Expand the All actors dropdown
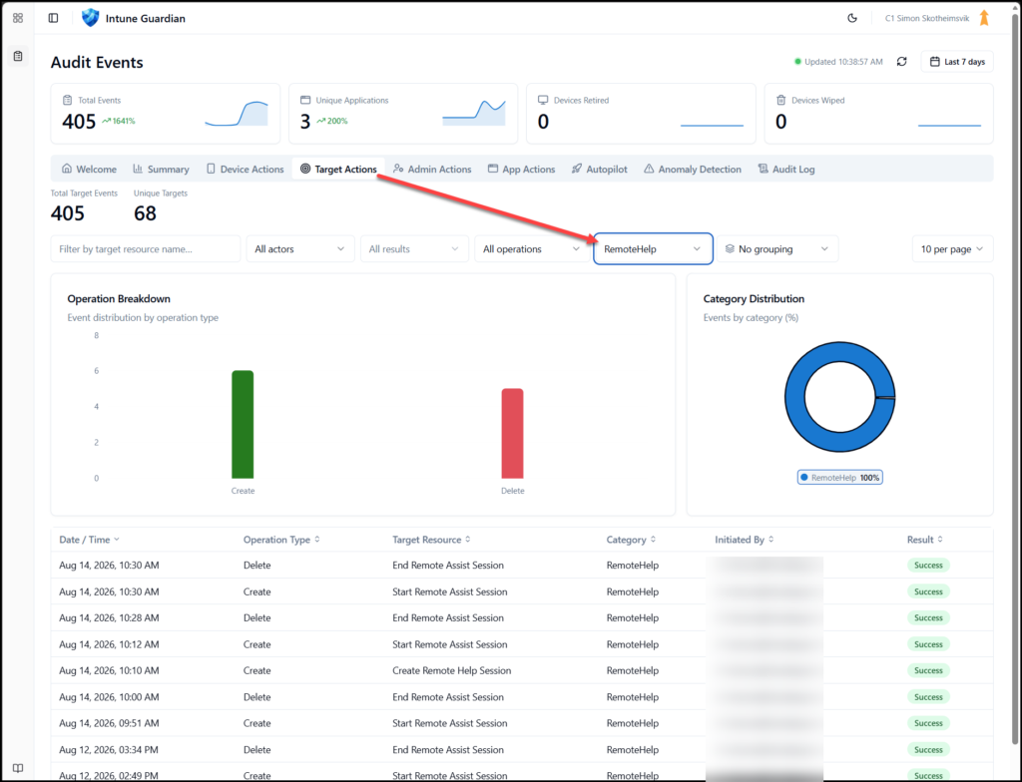 299,249
